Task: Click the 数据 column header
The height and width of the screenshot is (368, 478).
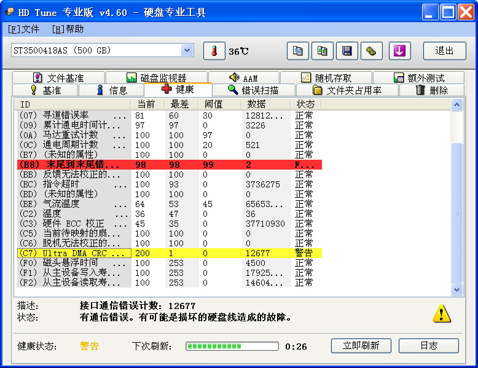Action: pos(266,104)
